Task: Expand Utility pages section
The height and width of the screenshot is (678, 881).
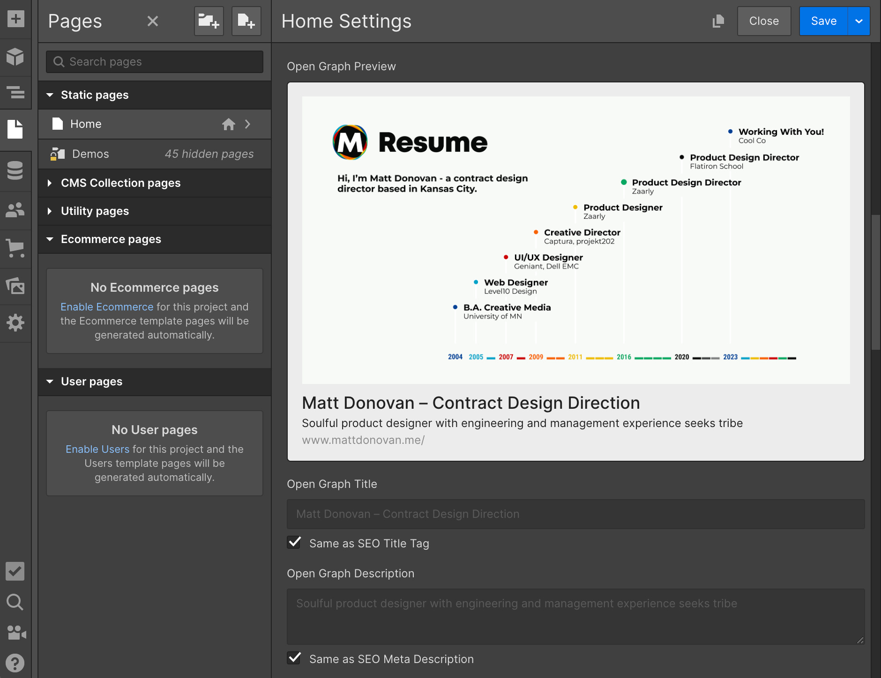Action: click(95, 211)
